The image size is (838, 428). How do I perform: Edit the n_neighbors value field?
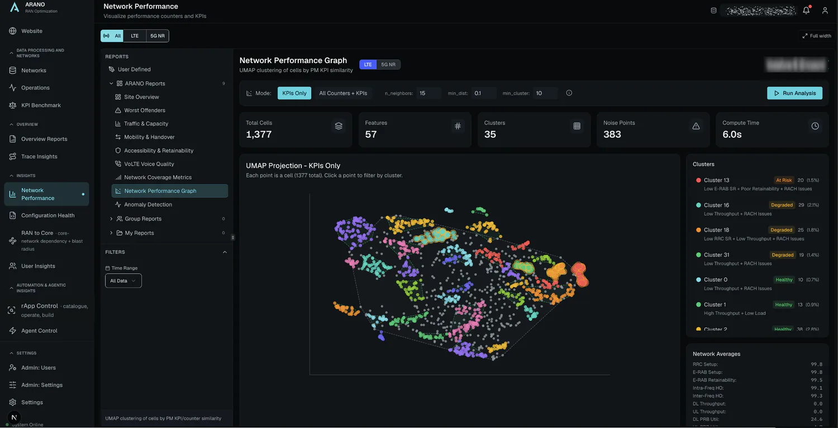coord(428,93)
